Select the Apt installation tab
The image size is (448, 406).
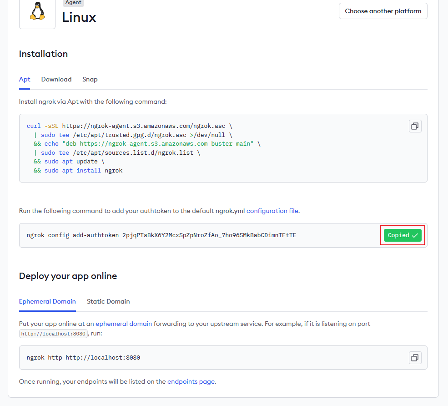pyautogui.click(x=25, y=80)
